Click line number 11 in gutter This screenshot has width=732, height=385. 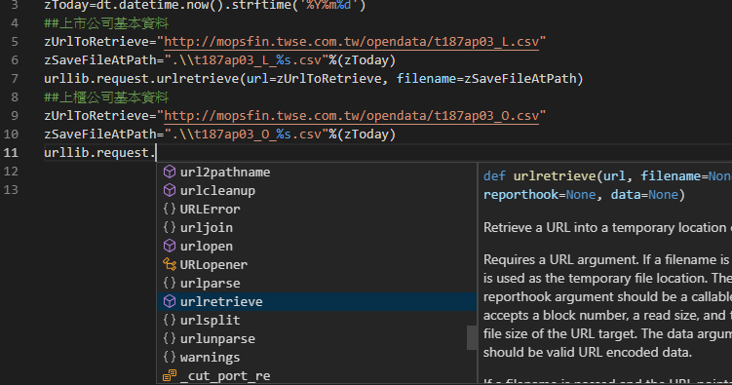point(11,153)
